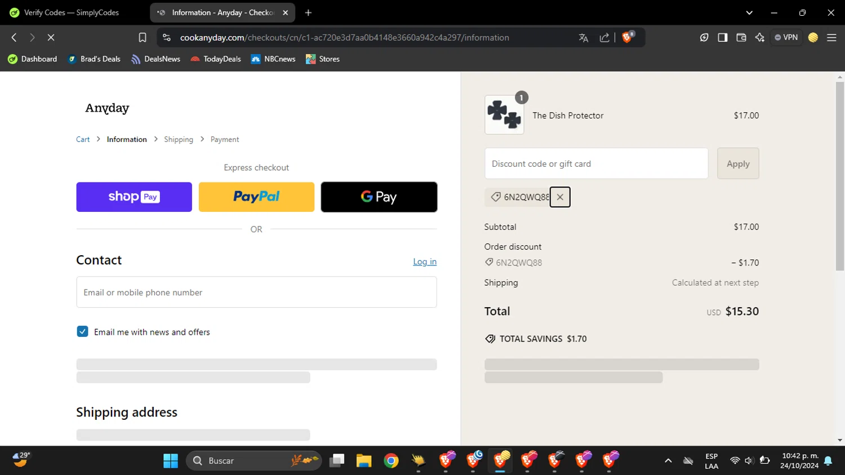Open File Explorer from taskbar
Viewport: 845px width, 475px height.
363,461
